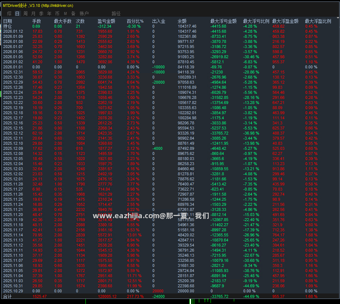Click the total lots value 1525.47
Viewport: 340px width, 304px height.
(x=40, y=296)
